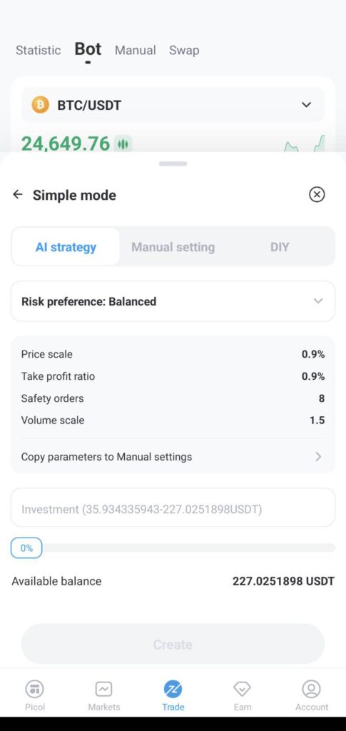
Task: Open Copy parameters to Manual settings chevron
Action: (x=318, y=456)
